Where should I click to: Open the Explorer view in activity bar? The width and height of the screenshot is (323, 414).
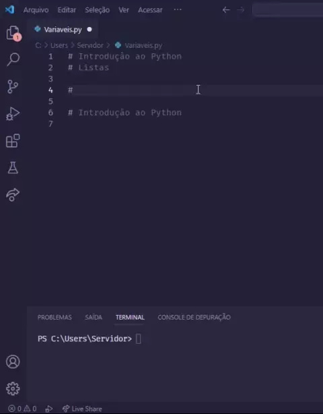coord(13,33)
